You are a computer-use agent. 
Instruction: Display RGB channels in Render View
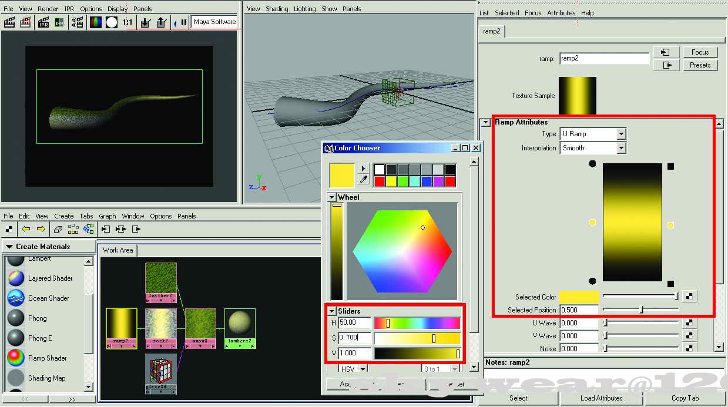[95, 22]
